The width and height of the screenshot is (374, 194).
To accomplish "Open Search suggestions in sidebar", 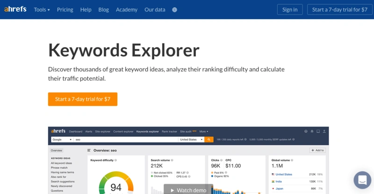I will 63,181.
